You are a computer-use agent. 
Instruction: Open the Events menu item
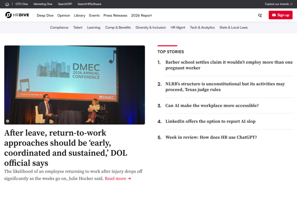[x=94, y=16]
